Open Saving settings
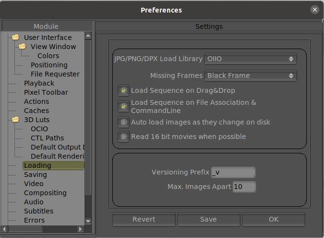324x238 pixels. pos(36,175)
